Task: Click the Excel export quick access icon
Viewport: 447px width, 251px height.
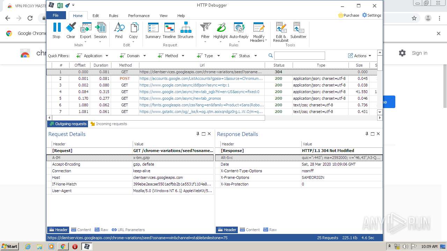Action: [60, 5]
